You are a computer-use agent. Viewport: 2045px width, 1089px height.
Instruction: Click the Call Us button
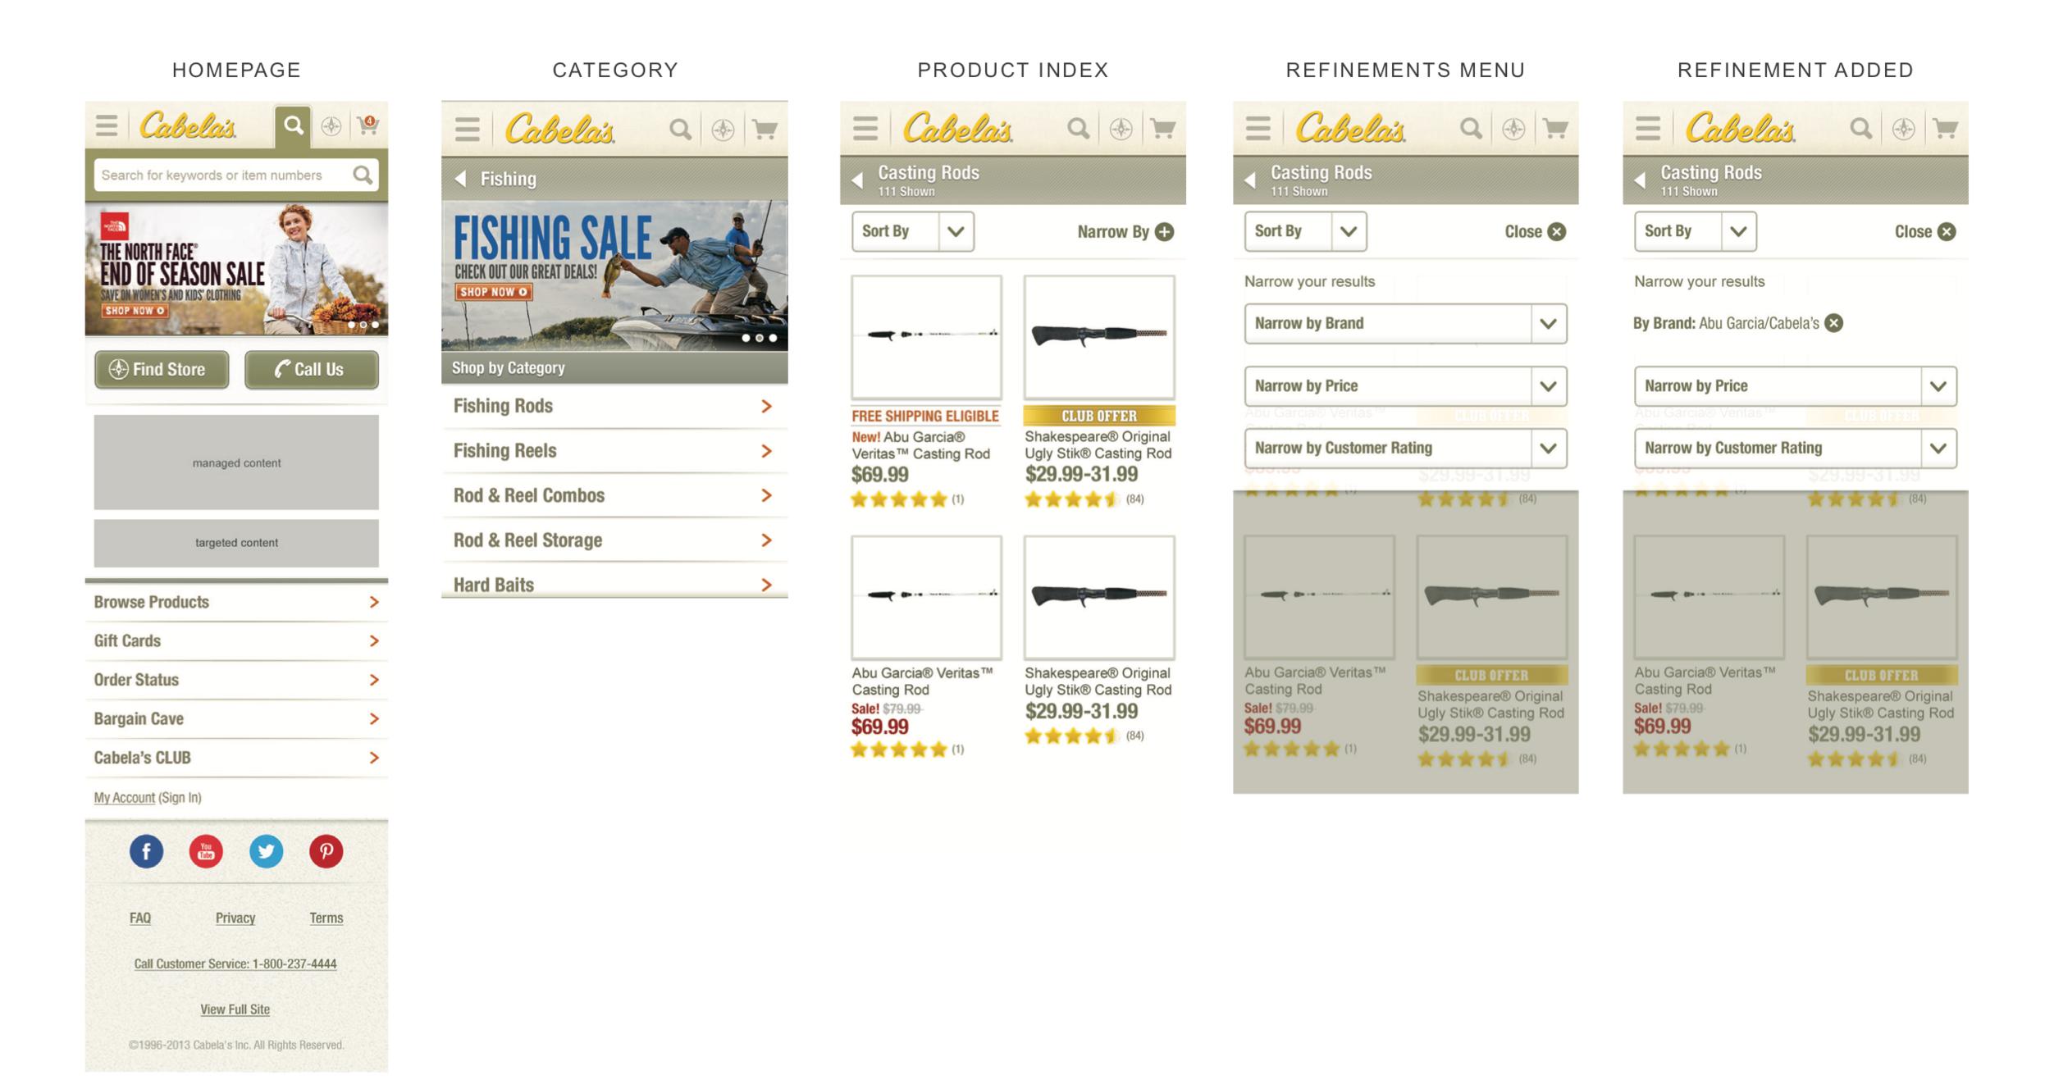pos(311,369)
